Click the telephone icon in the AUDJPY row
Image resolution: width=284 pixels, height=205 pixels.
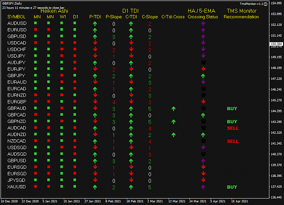tap(204, 63)
